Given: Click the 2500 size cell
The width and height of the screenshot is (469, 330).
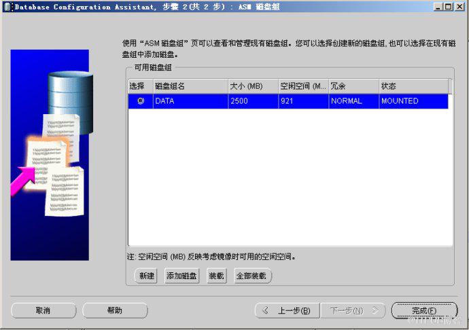Looking at the screenshot, I should tap(253, 101).
